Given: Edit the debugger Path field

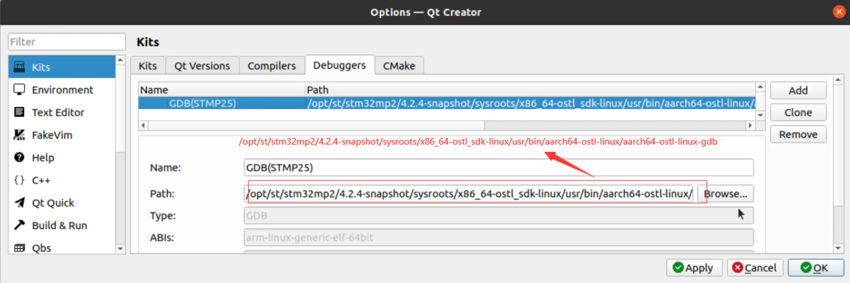Looking at the screenshot, I should [469, 194].
